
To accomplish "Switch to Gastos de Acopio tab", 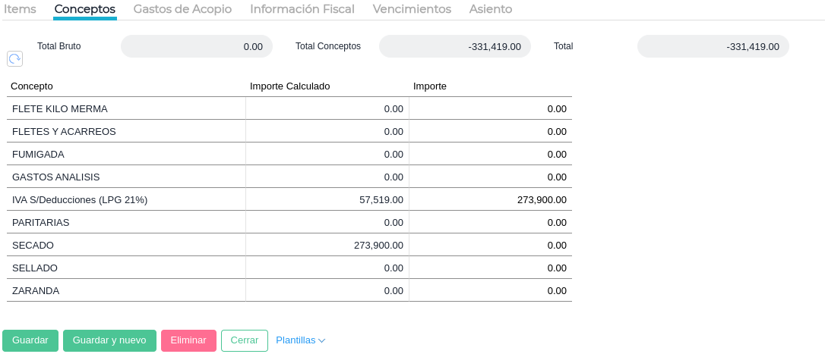I will pos(182,9).
